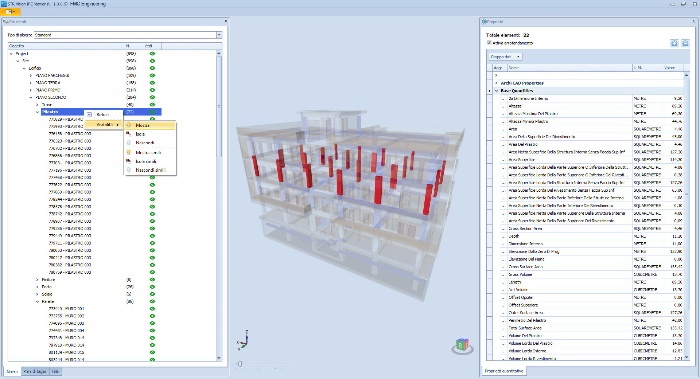
Task: Click the Nascondi lightbulb icon
Action: tap(129, 142)
